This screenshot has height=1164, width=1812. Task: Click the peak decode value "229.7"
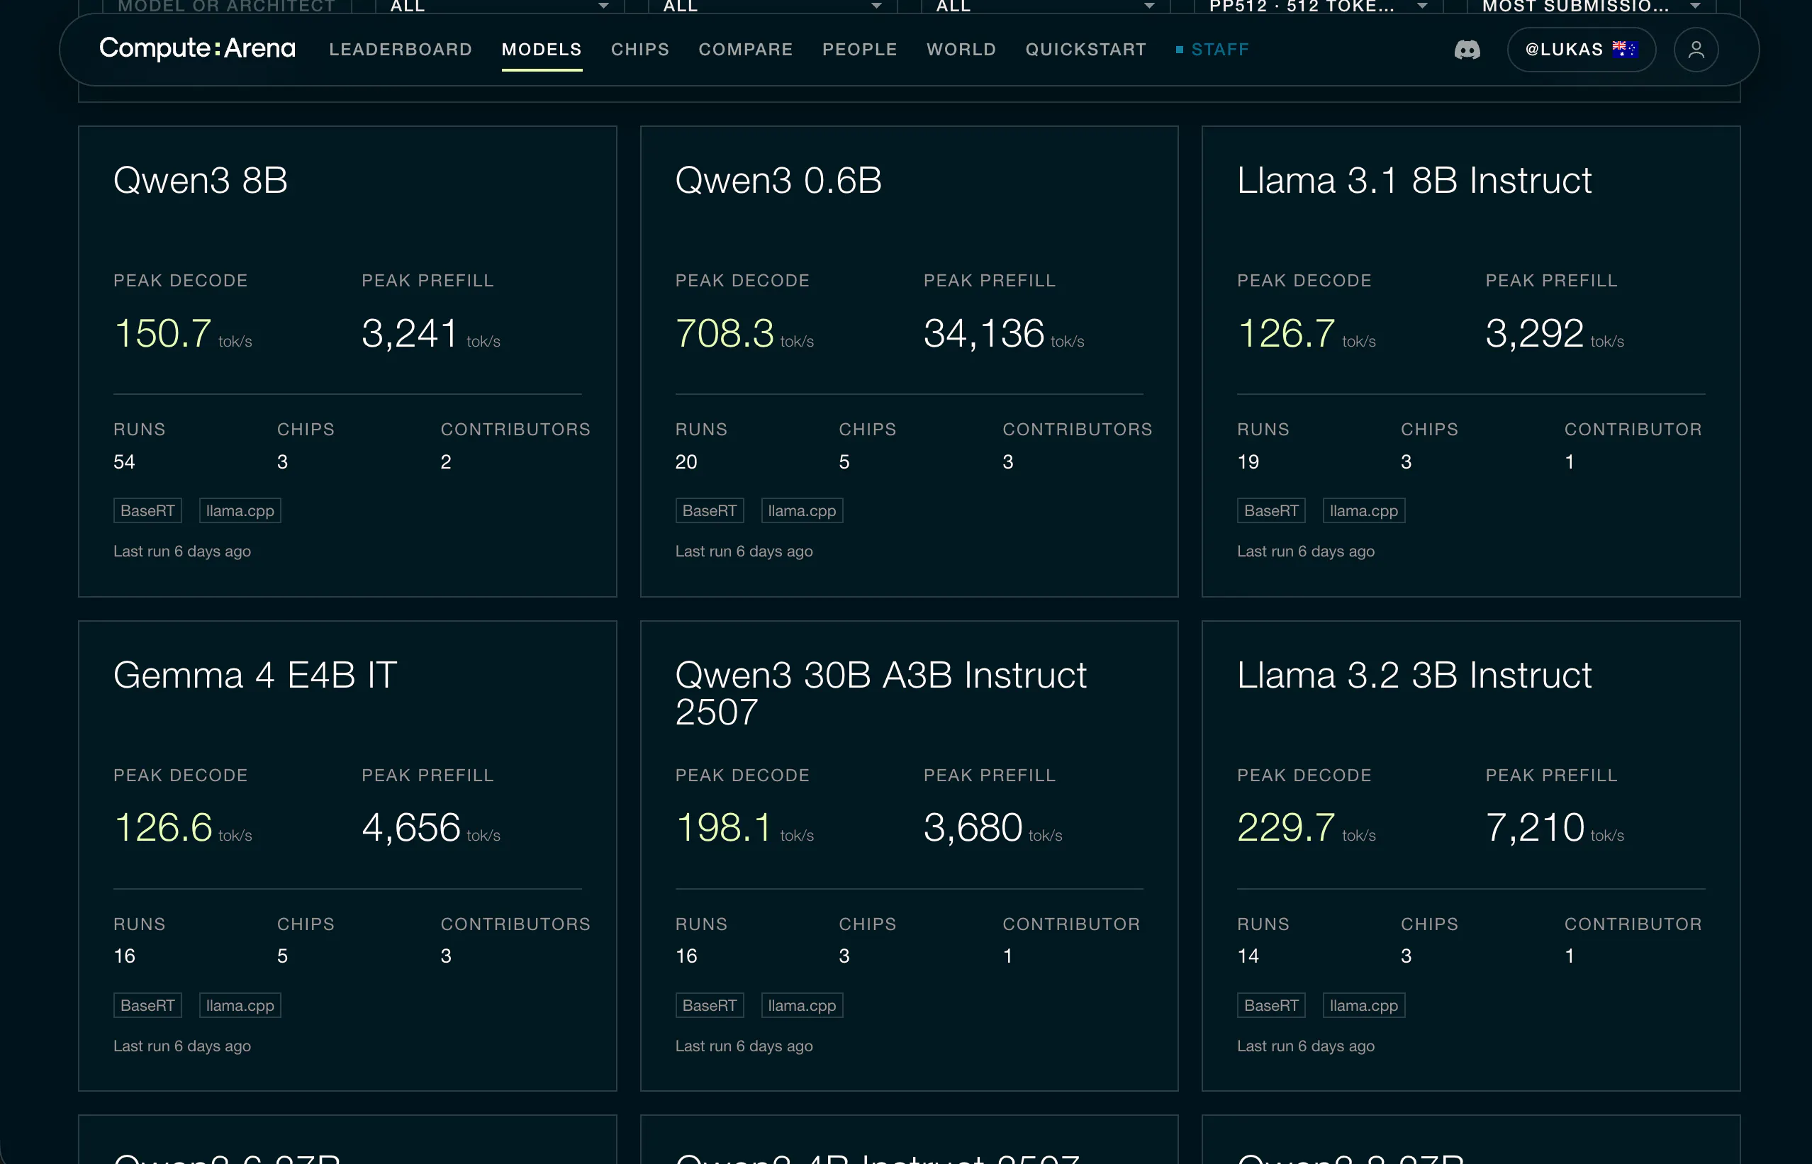1286,828
